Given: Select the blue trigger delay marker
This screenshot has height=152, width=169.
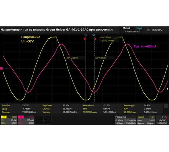Looking at the screenshot, I should click(x=93, y=35).
